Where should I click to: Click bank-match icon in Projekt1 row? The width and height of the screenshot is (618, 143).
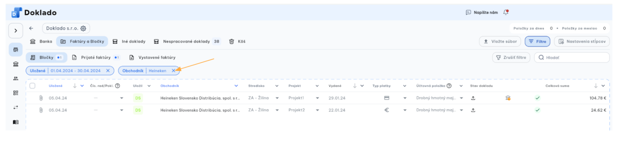tap(508, 98)
